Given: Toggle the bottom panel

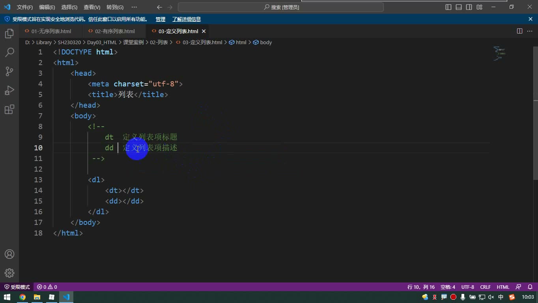Looking at the screenshot, I should (459, 7).
